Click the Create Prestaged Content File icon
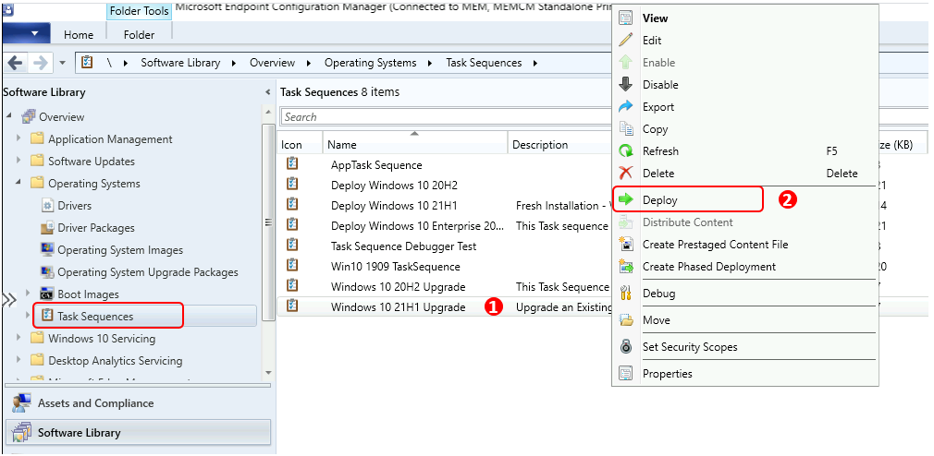934x456 pixels. [625, 245]
